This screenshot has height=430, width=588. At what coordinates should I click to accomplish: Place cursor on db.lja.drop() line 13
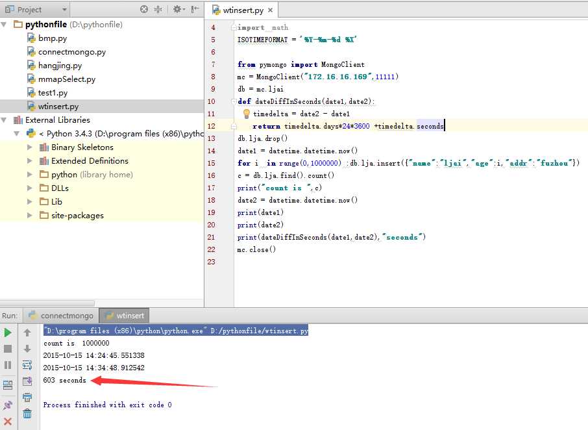coord(262,138)
